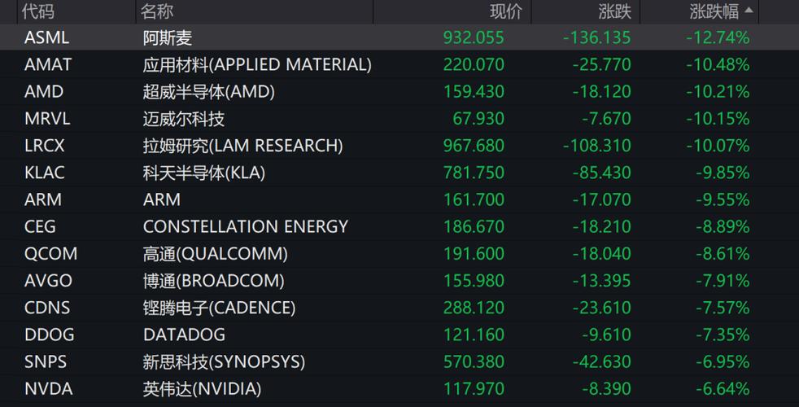Click MRVL percent change -10.15%
The width and height of the screenshot is (799, 407).
pos(718,119)
